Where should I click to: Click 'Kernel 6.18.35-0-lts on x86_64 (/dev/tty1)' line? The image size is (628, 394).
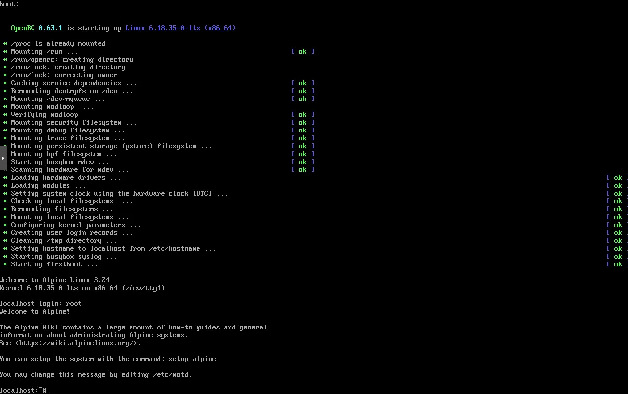click(x=82, y=288)
